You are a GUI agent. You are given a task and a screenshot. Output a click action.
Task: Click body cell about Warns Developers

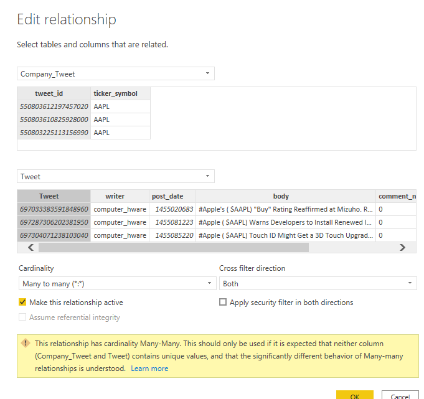[x=286, y=222]
